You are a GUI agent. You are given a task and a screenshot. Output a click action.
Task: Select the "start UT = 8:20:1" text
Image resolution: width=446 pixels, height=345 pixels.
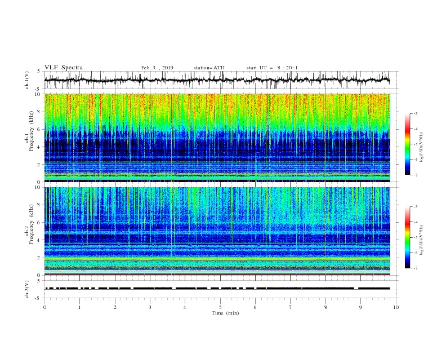tap(272, 68)
